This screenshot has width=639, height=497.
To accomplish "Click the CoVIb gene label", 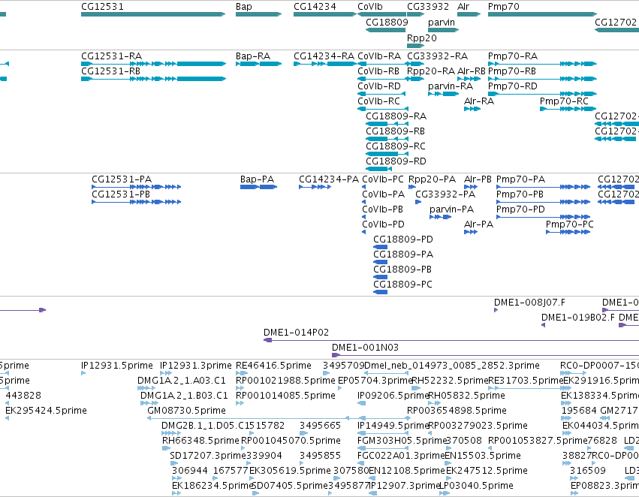I will tap(370, 7).
